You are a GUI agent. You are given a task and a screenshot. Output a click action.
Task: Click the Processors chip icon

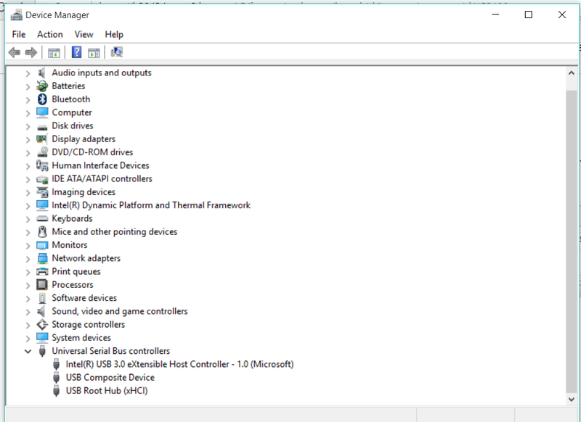[42, 284]
